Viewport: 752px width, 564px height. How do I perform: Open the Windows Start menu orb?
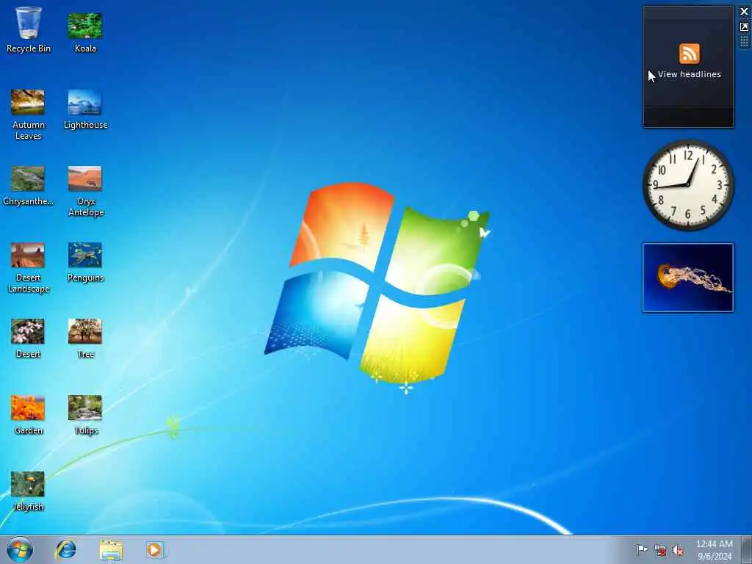click(x=20, y=549)
